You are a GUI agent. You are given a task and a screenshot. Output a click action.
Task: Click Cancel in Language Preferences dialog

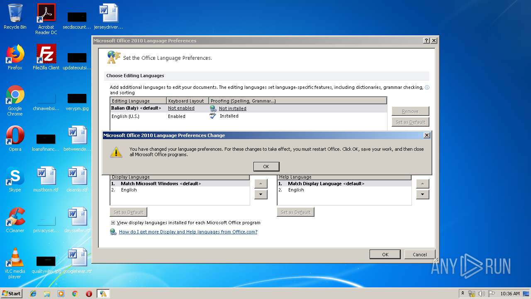pyautogui.click(x=419, y=255)
